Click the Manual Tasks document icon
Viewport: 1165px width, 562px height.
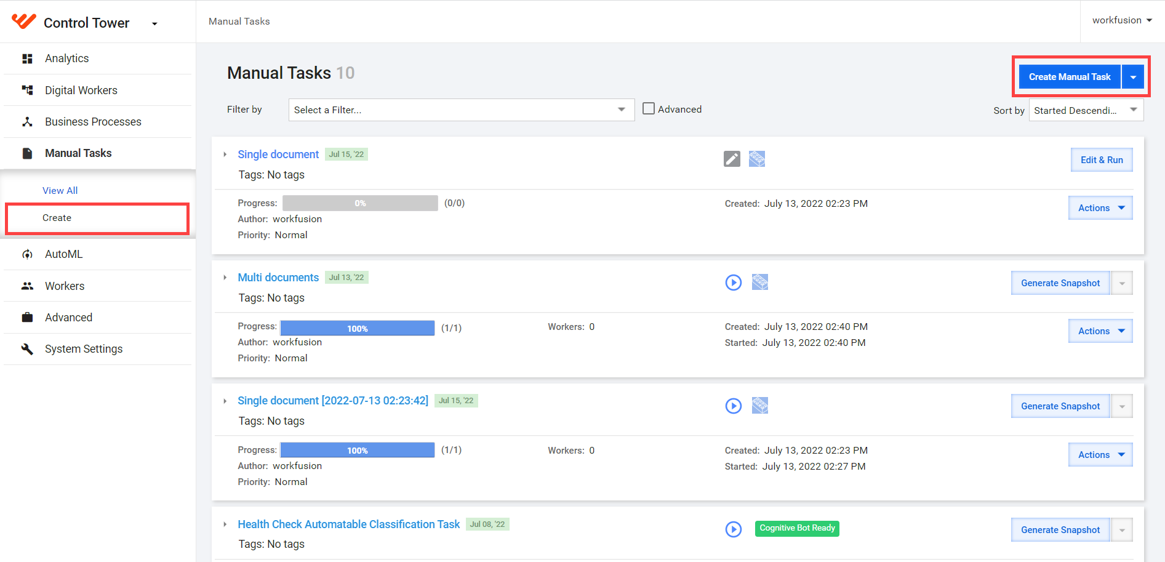tap(27, 153)
